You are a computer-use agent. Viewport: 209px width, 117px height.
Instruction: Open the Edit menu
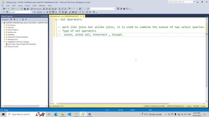pos(8,6)
